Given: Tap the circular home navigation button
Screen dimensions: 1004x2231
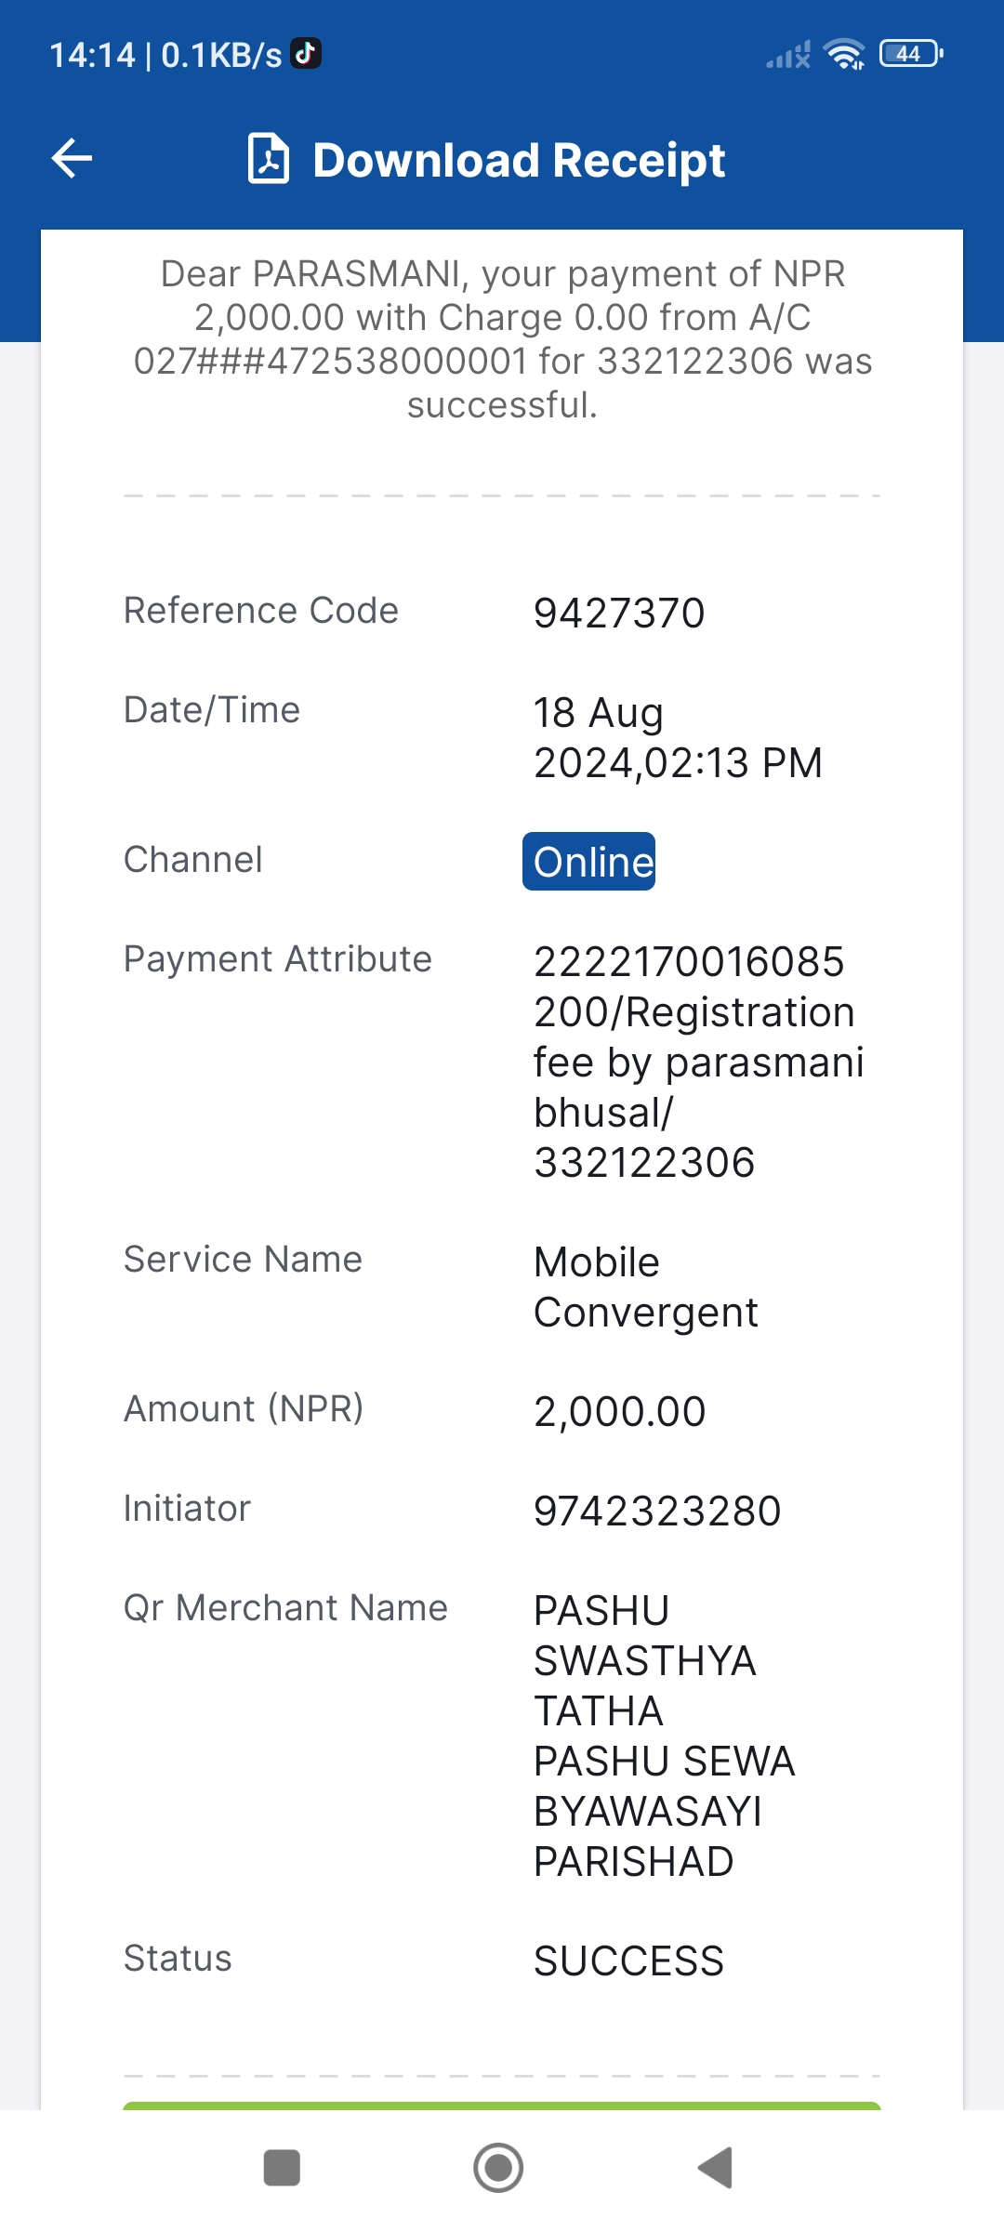Looking at the screenshot, I should point(498,2168).
